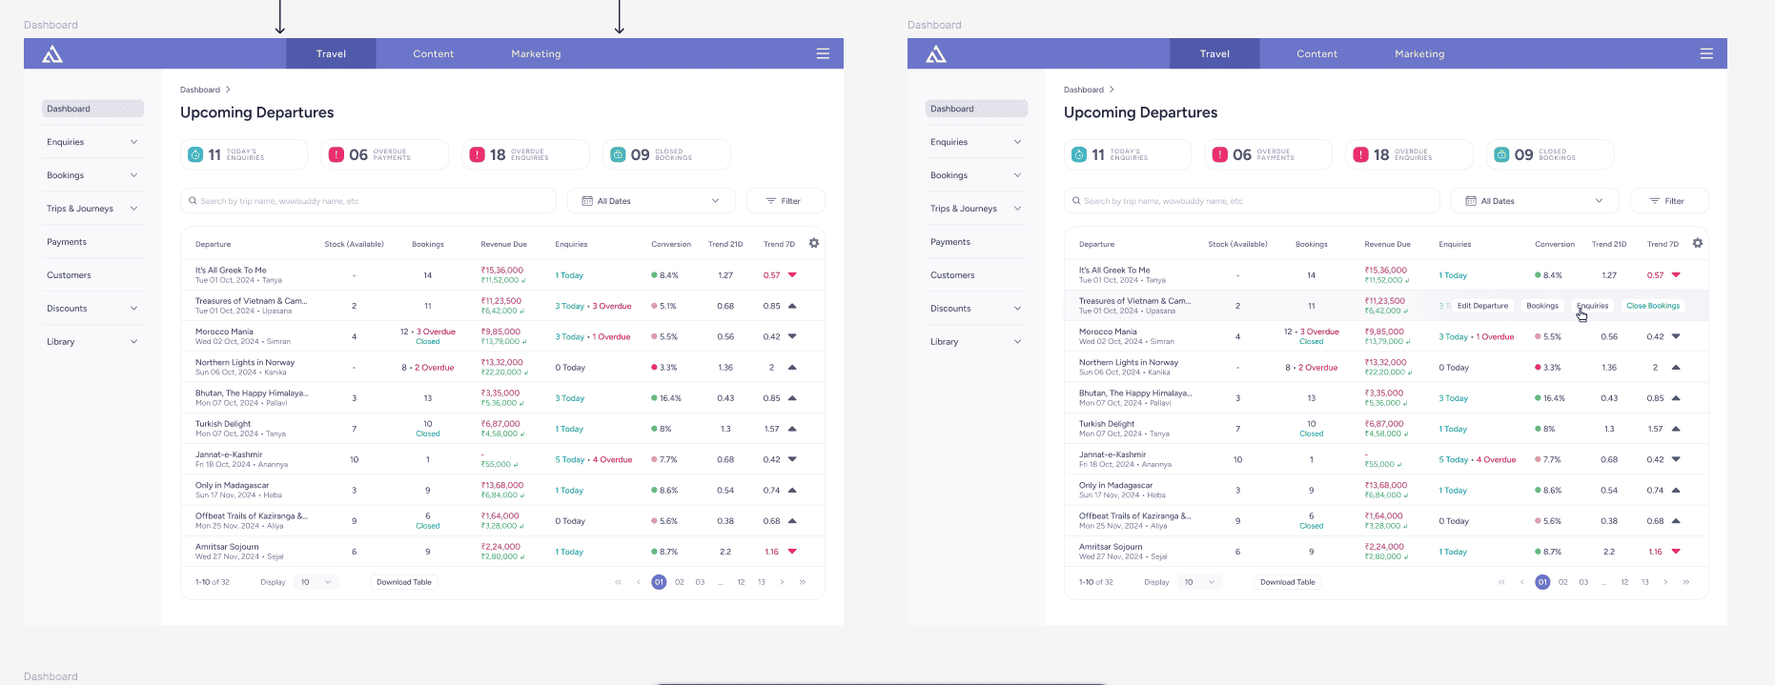This screenshot has height=685, width=1775.
Task: Go to page 02 in left dashboard pagination
Action: coord(680,582)
